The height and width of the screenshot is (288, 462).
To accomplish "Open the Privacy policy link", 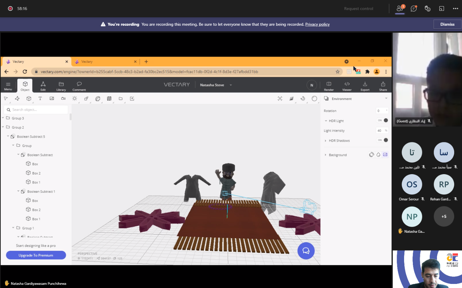I will (317, 24).
